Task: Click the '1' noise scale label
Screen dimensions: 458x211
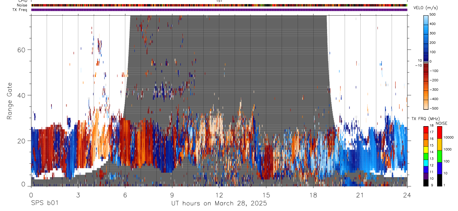Action: point(444,185)
